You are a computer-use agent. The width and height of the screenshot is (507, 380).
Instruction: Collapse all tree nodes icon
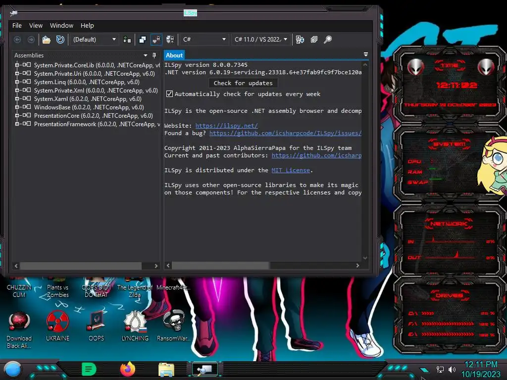click(314, 40)
